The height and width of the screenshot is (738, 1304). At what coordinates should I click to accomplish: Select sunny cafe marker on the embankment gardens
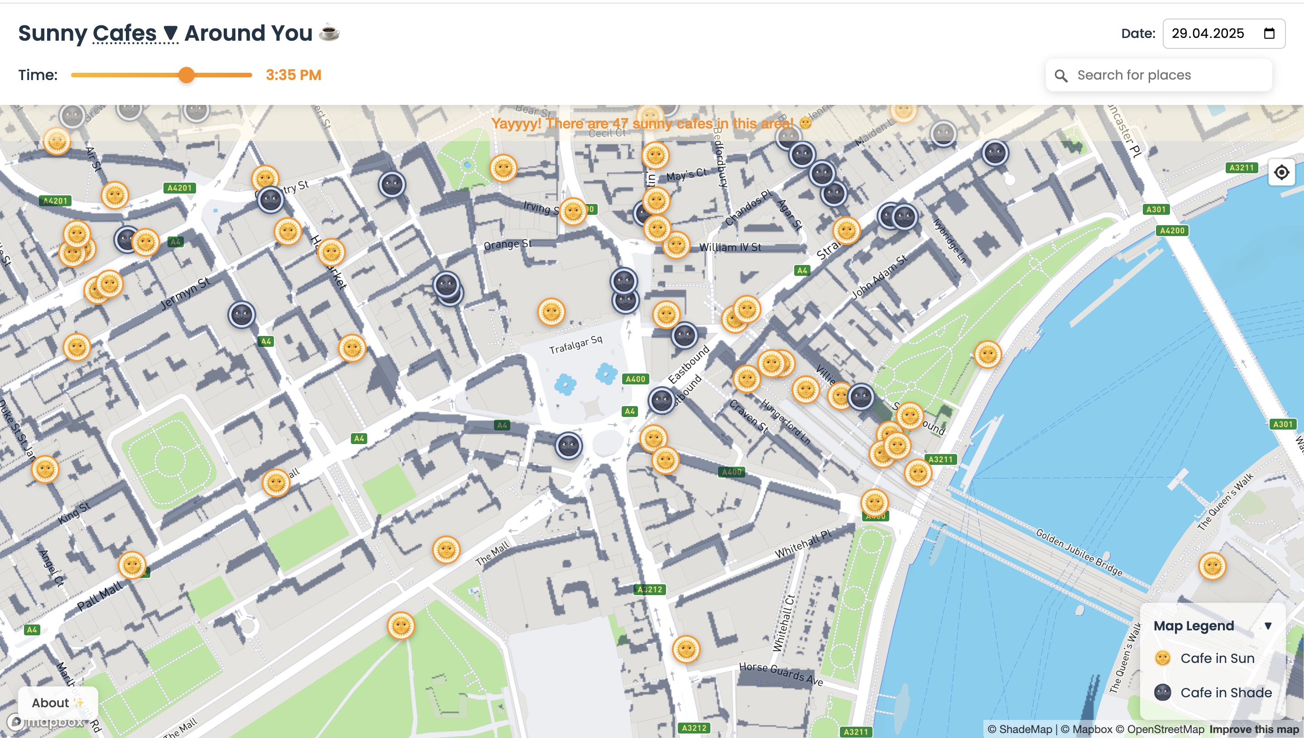pyautogui.click(x=988, y=354)
